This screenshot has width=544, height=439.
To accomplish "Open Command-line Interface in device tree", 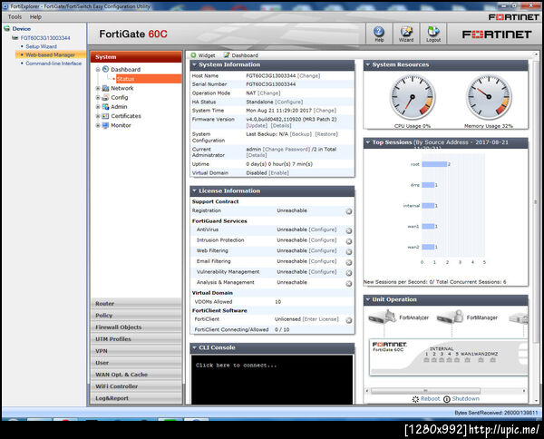I will pyautogui.click(x=53, y=63).
